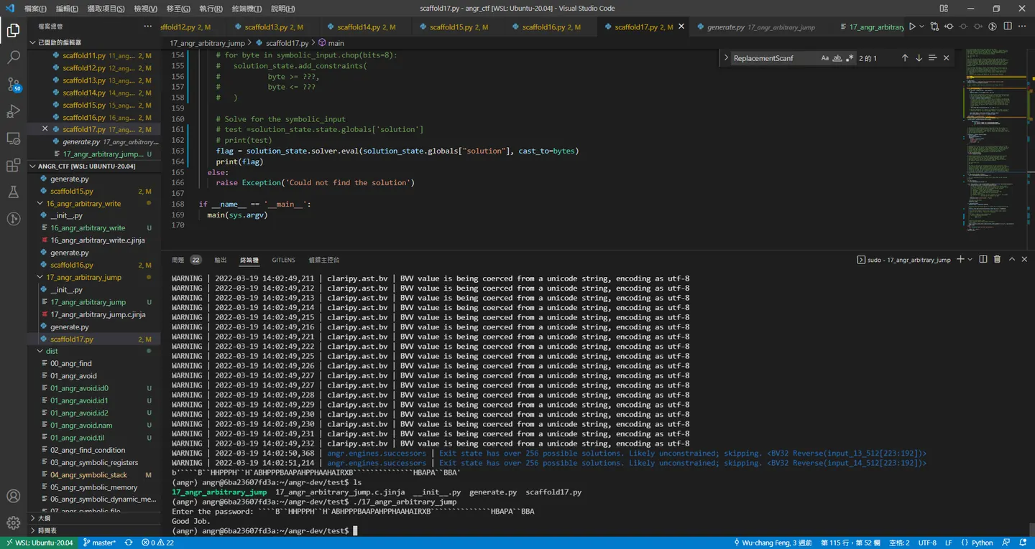Click the ReplacementScanf find input field
The image size is (1035, 549).
click(775, 58)
